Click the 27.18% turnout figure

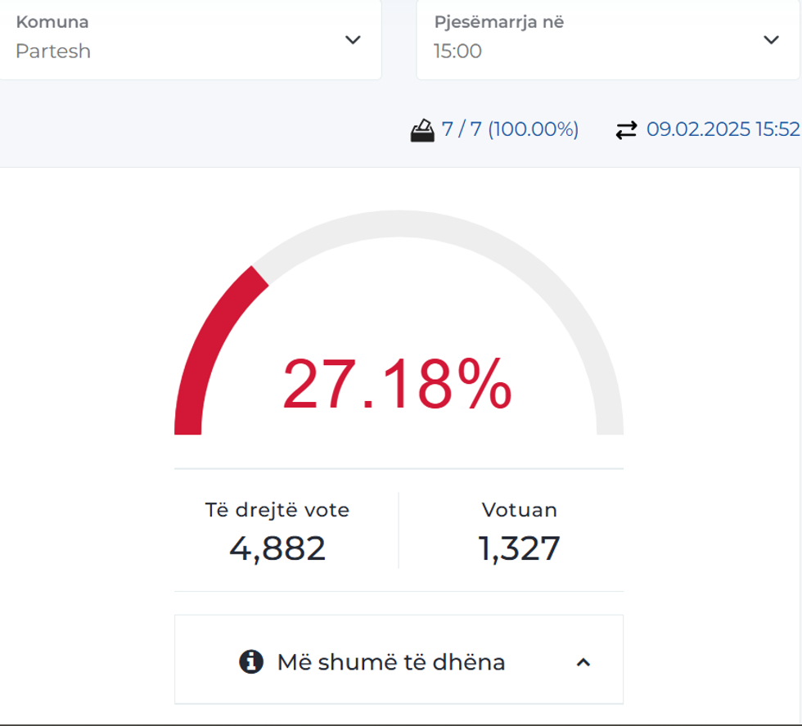click(397, 385)
